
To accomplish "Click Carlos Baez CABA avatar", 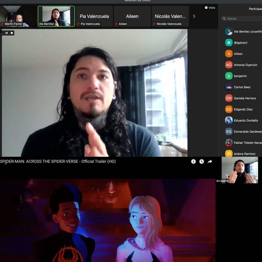I will pos(229,87).
